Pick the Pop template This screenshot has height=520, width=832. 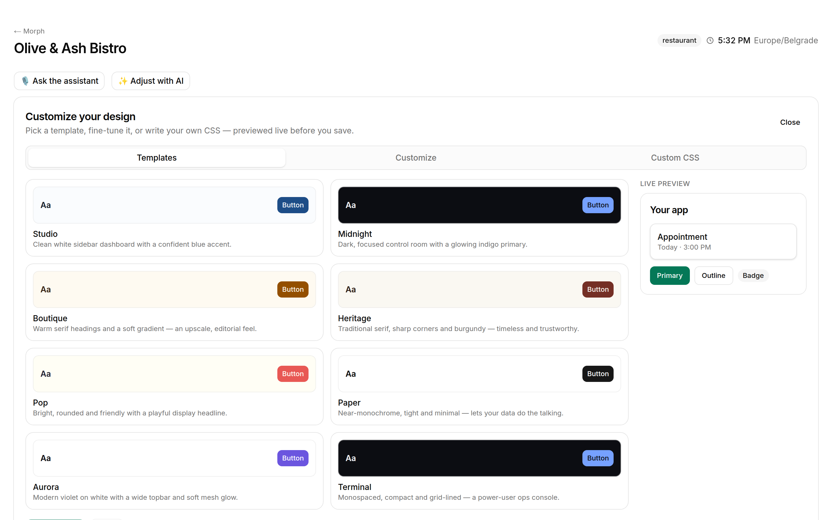point(174,387)
